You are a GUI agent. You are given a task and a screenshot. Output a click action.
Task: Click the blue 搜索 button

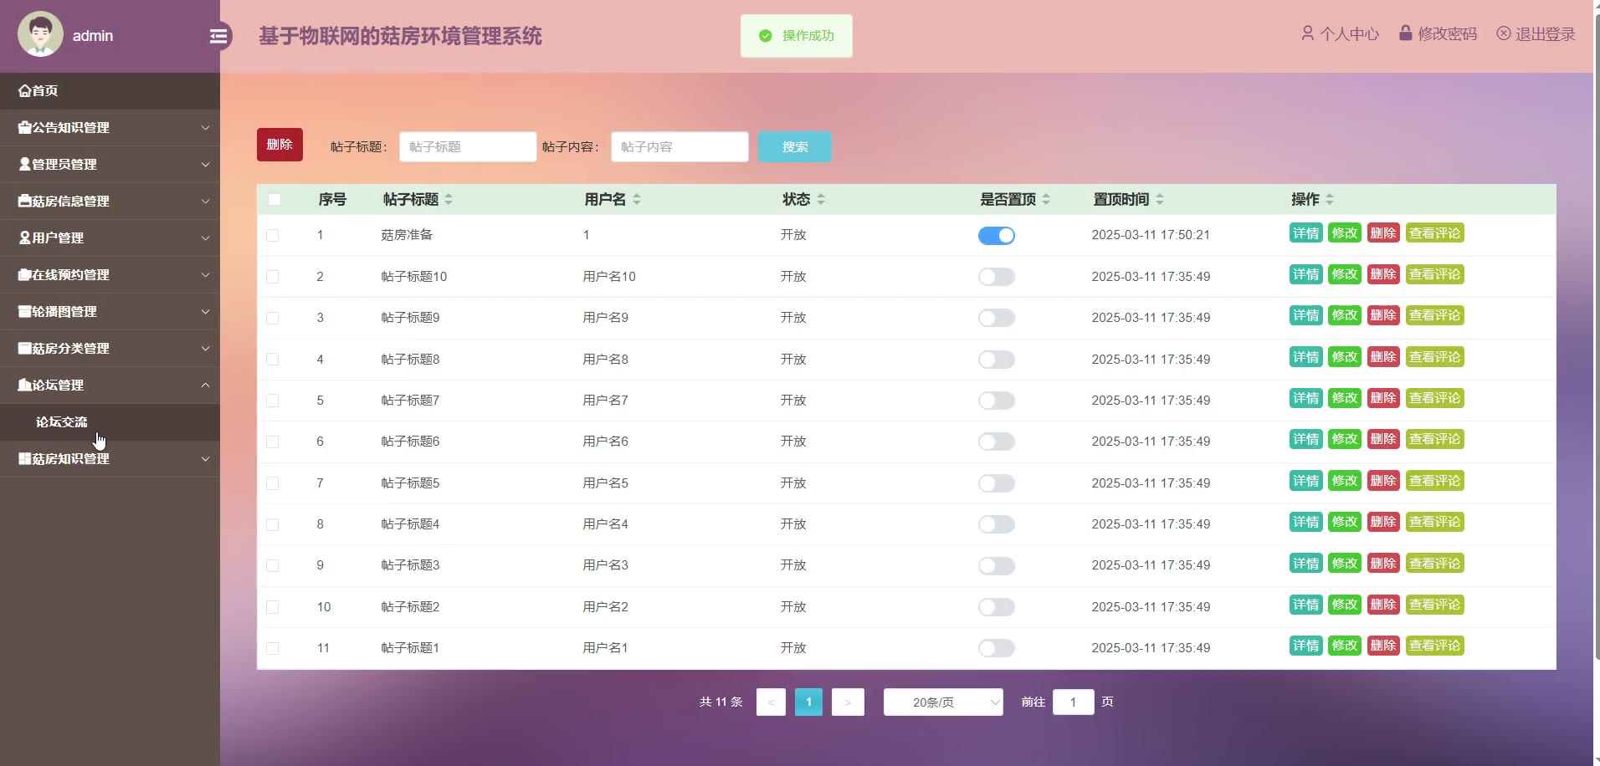(x=794, y=147)
